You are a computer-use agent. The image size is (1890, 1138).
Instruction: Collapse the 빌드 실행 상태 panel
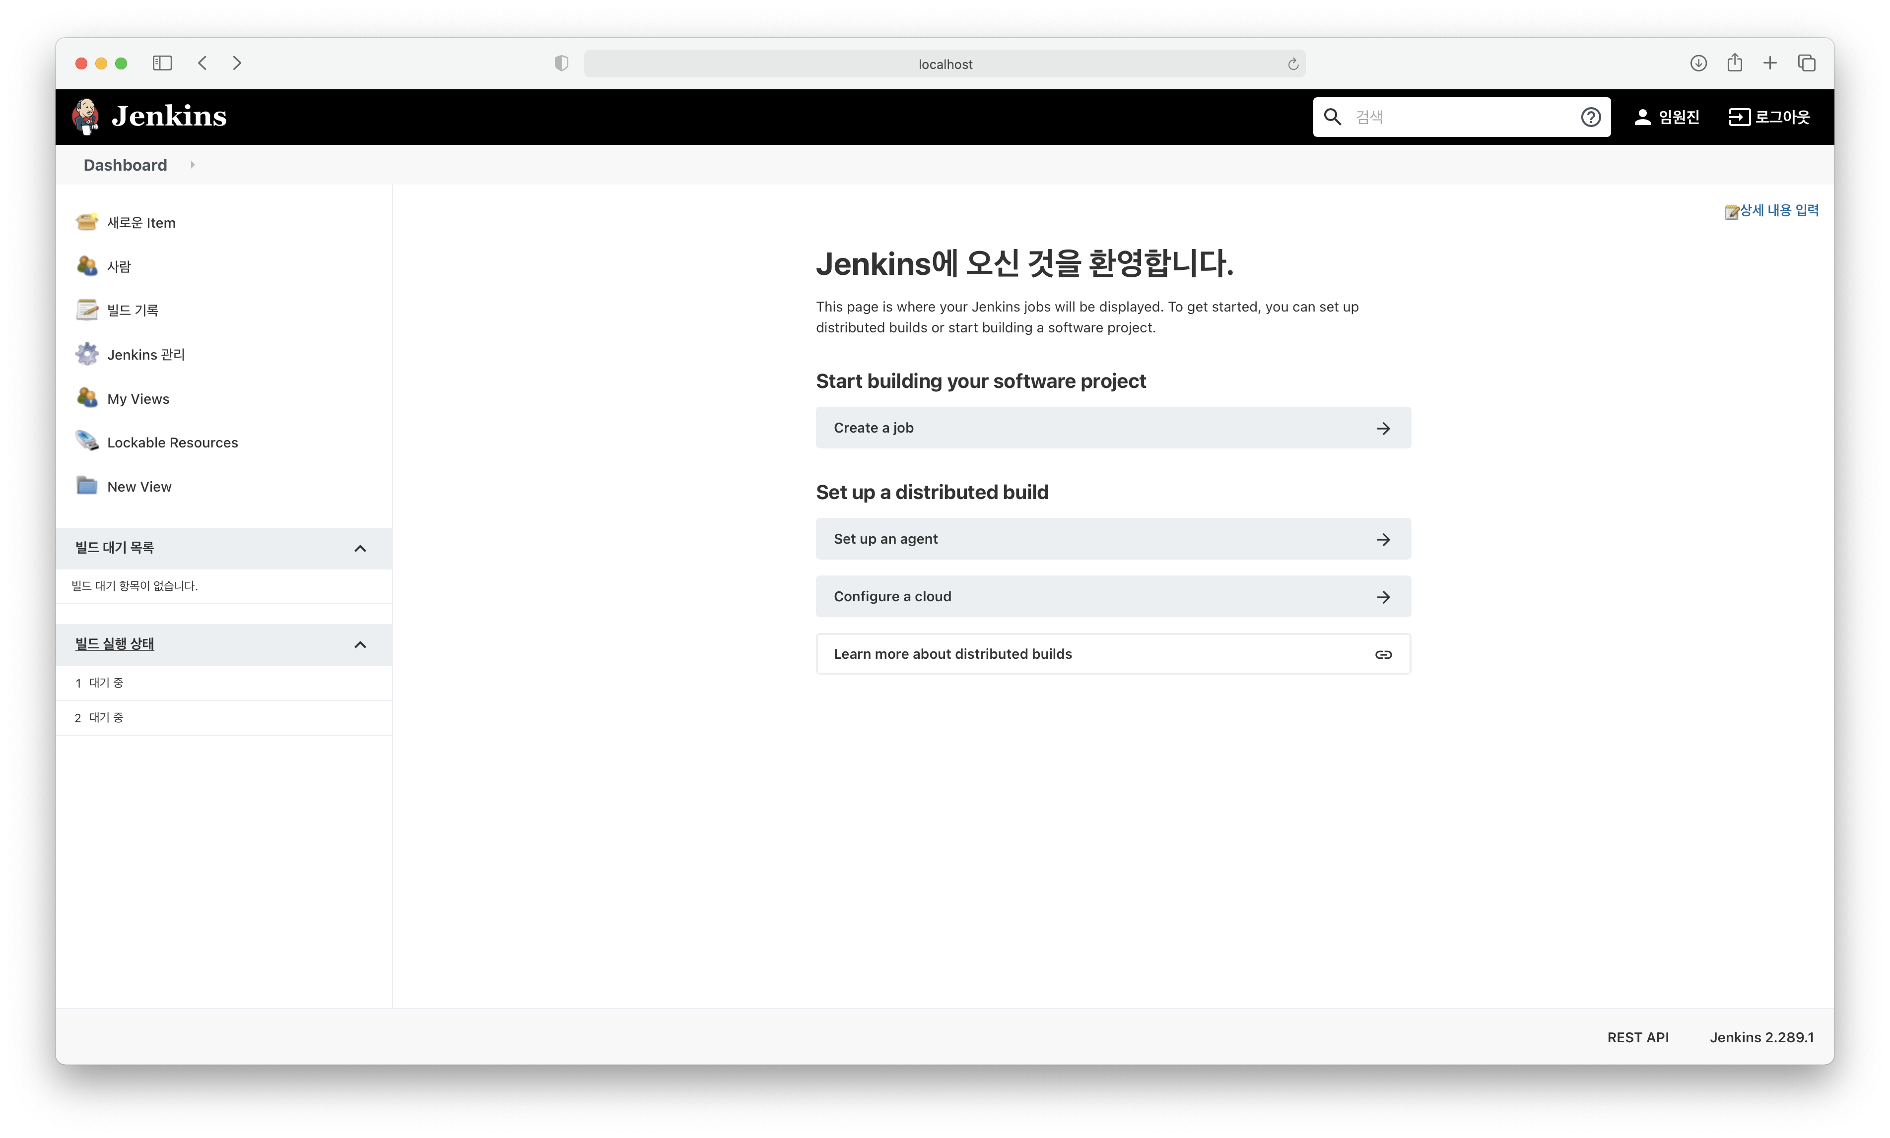pos(360,645)
